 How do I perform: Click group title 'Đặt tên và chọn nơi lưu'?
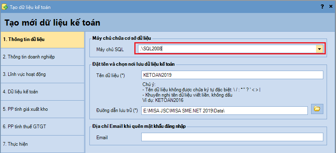click(134, 64)
